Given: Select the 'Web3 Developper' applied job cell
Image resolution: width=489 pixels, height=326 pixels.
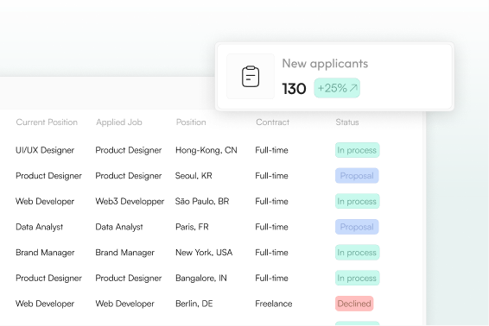Looking at the screenshot, I should point(130,201).
